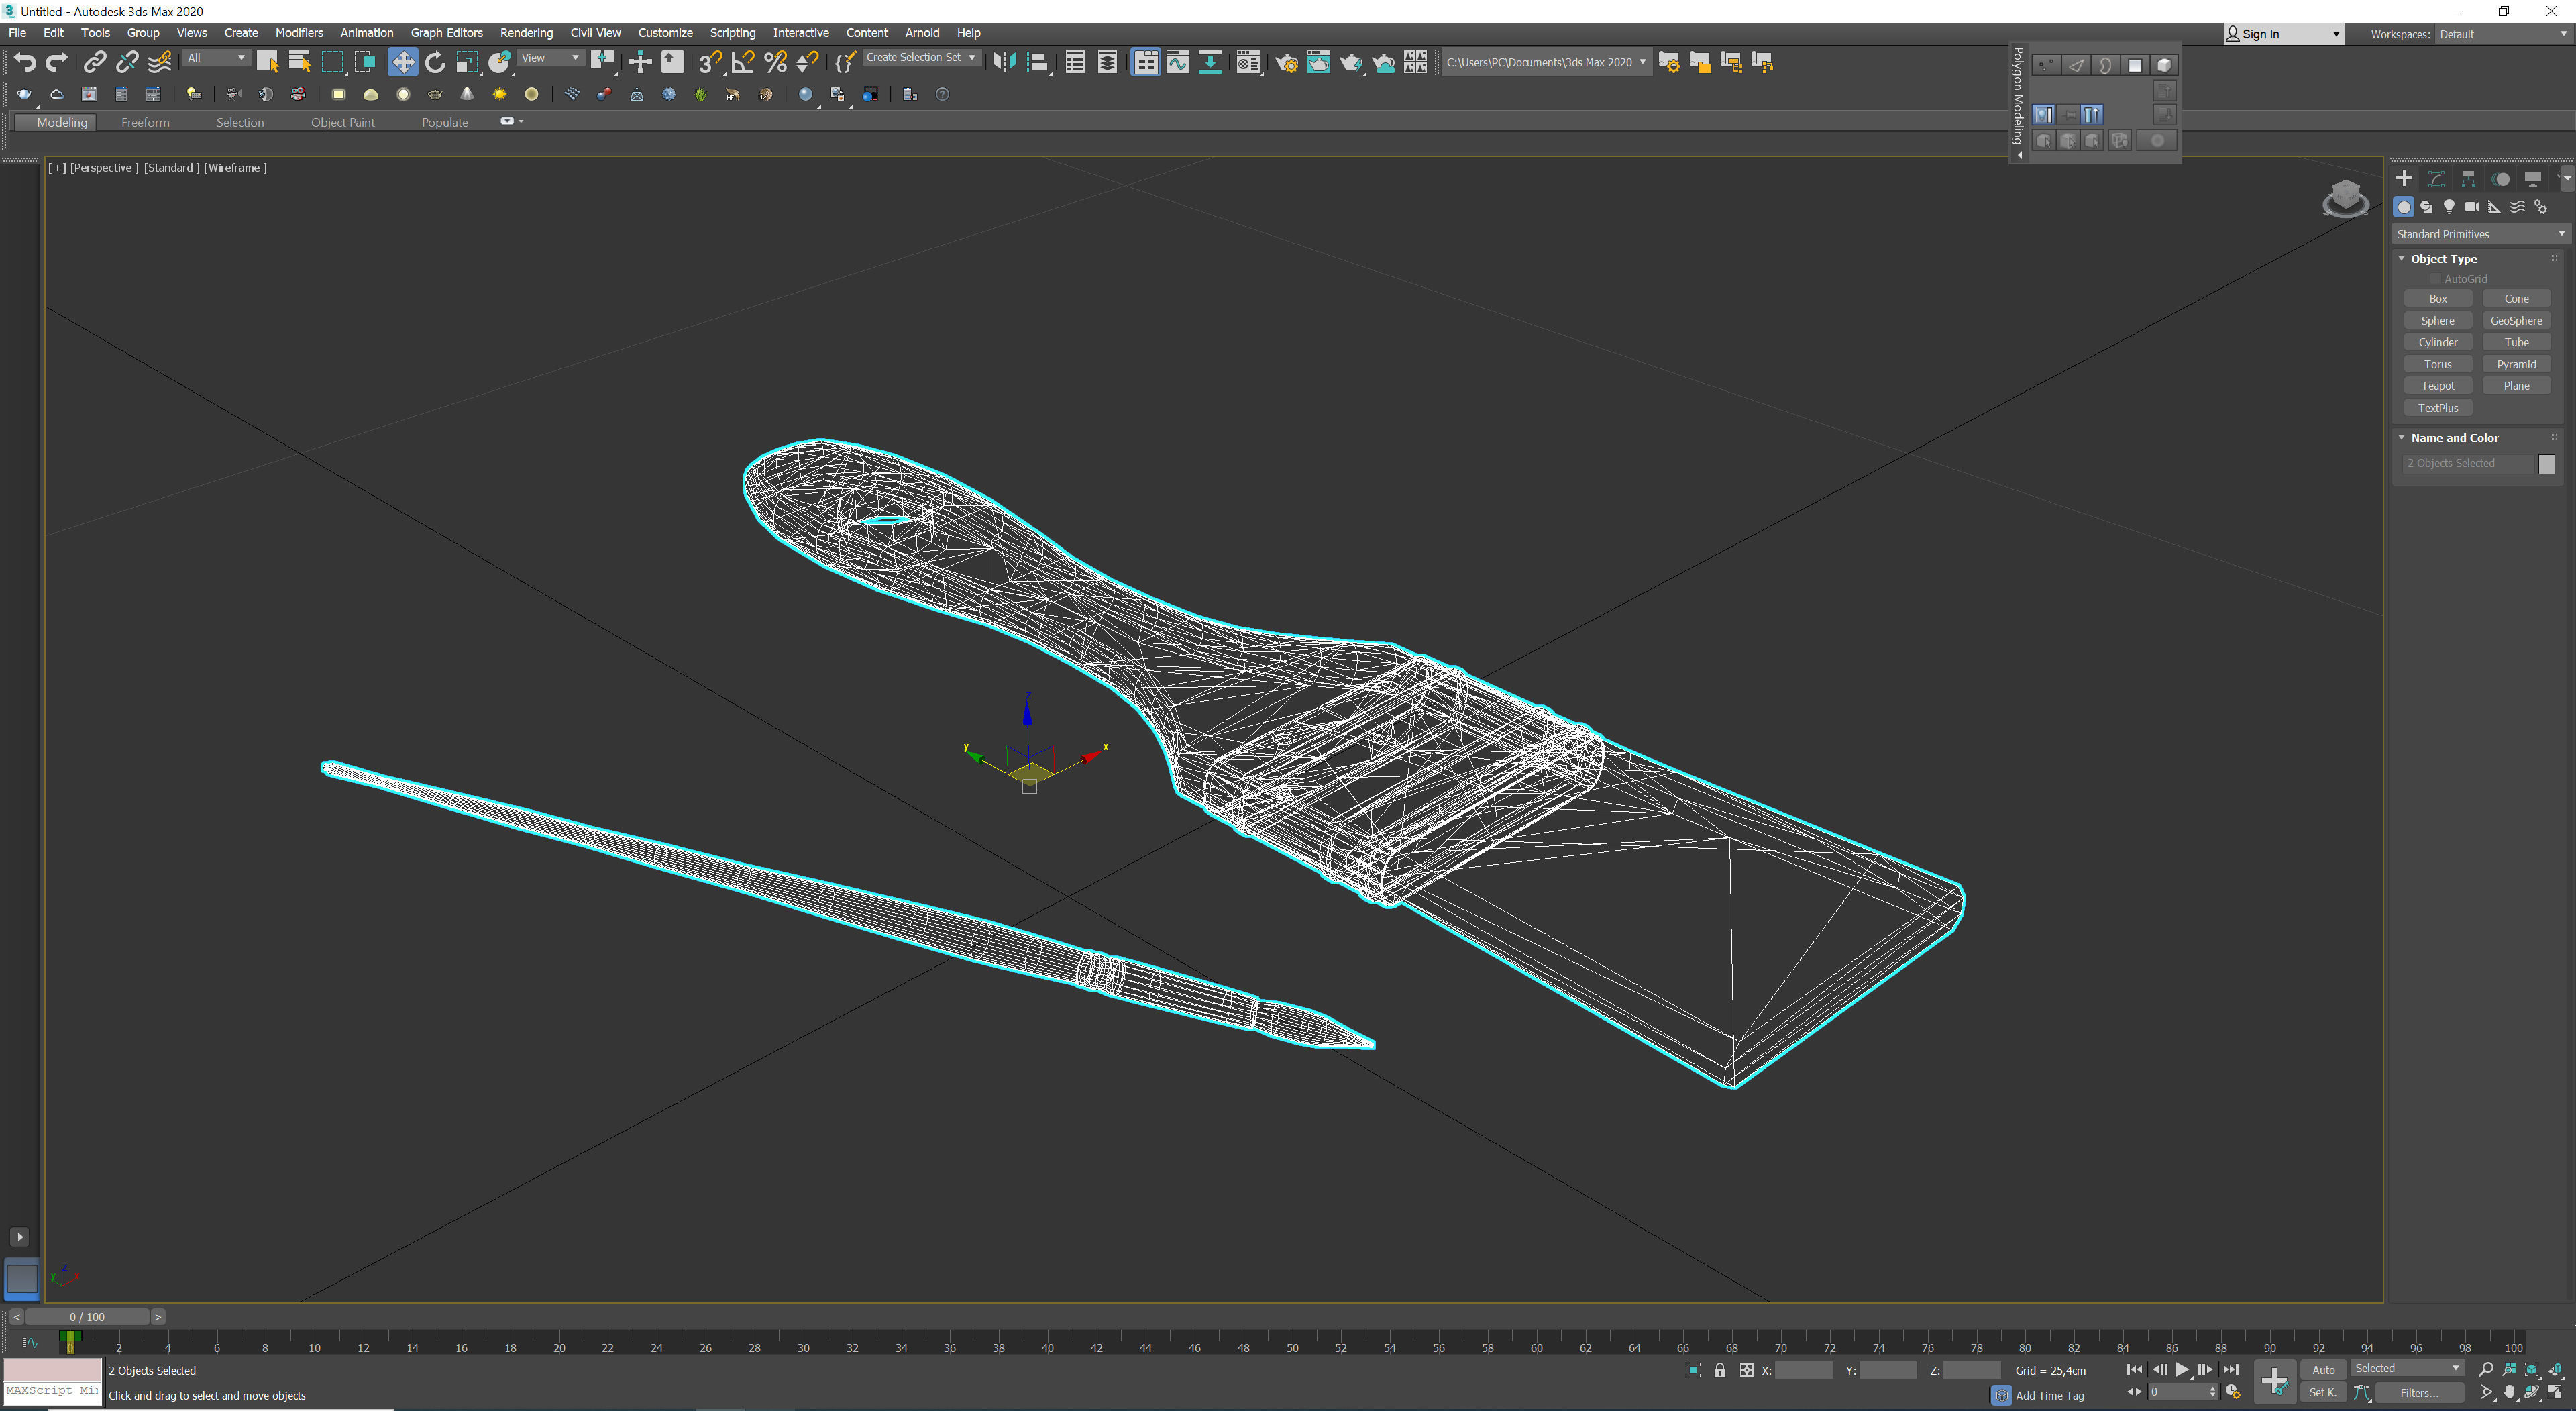This screenshot has height=1411, width=2576.
Task: Open the object color swatch
Action: (2546, 464)
